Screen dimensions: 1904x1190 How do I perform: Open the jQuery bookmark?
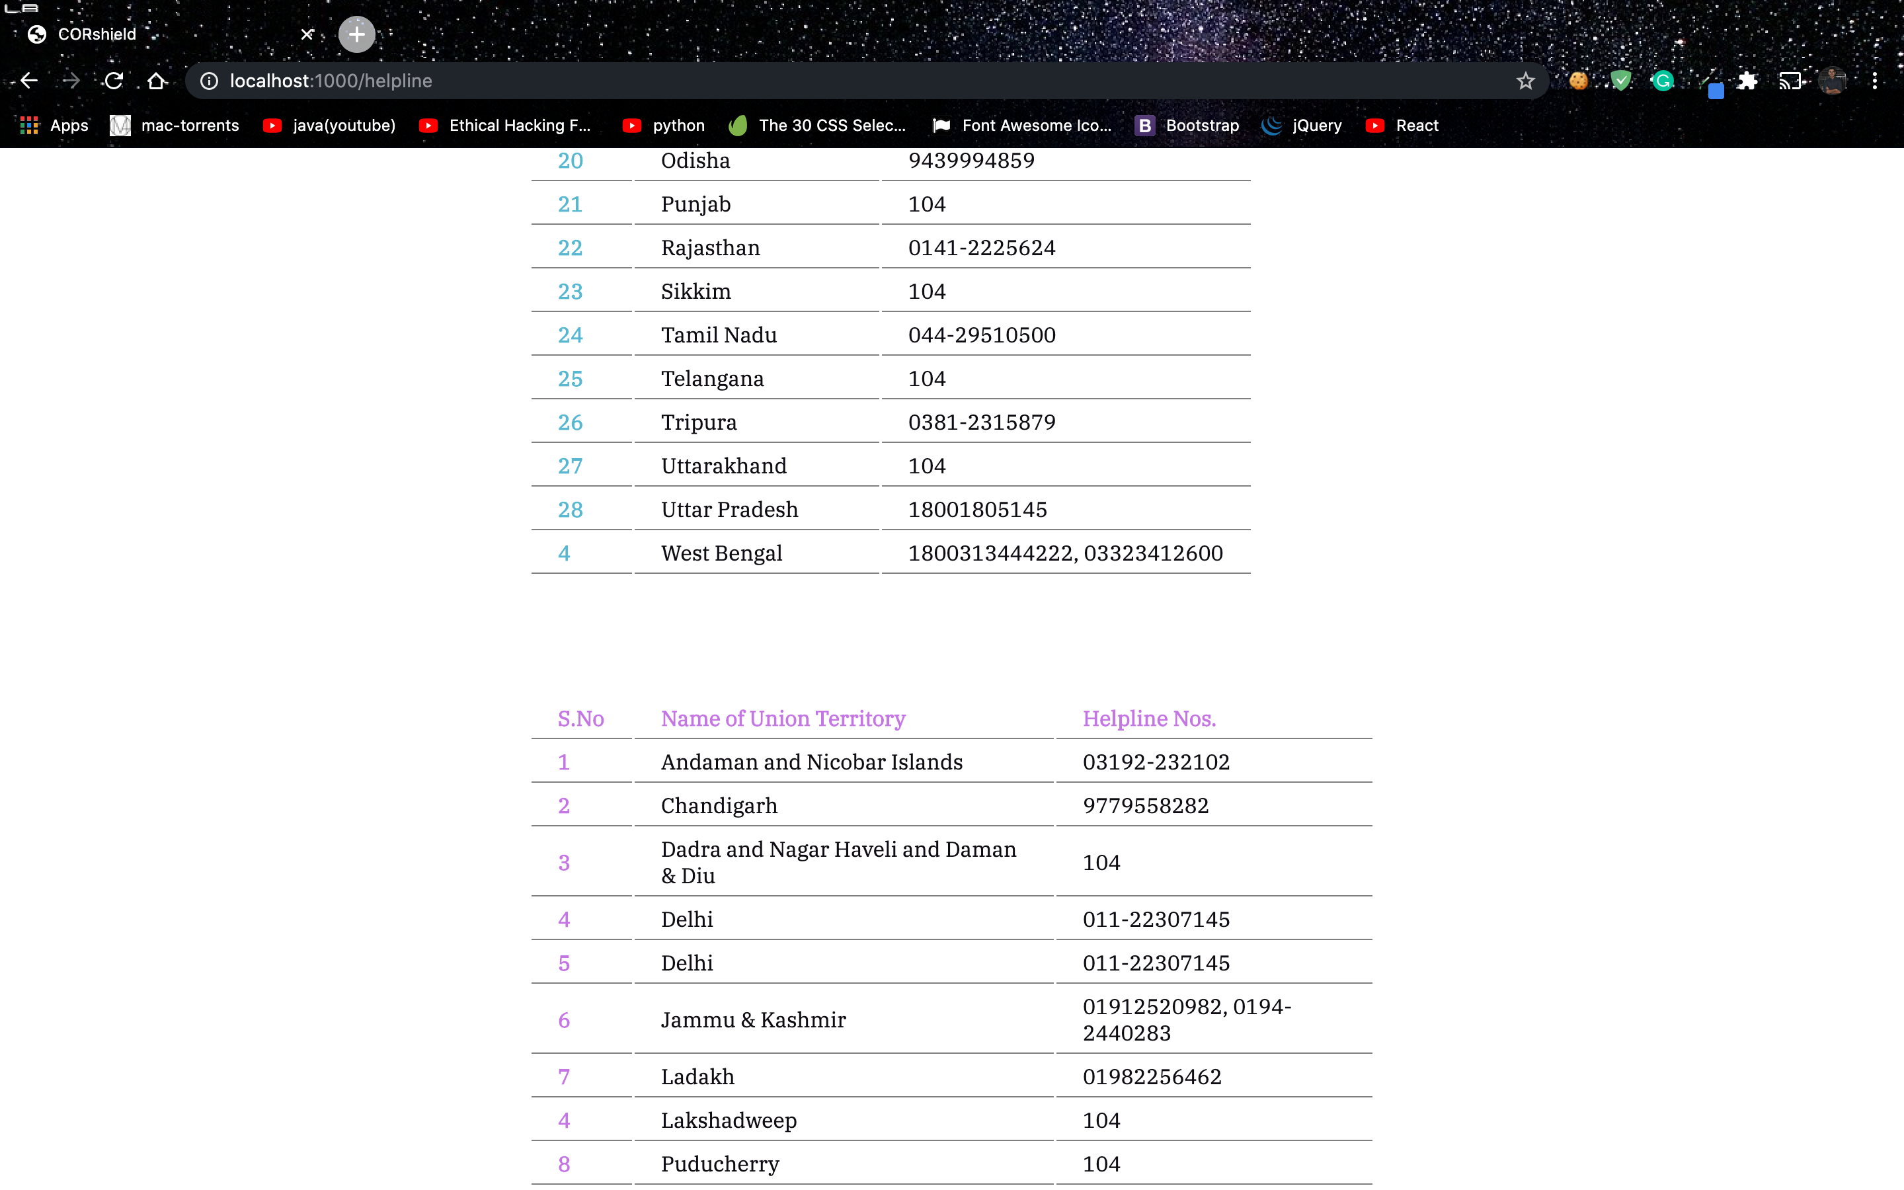tap(1302, 126)
